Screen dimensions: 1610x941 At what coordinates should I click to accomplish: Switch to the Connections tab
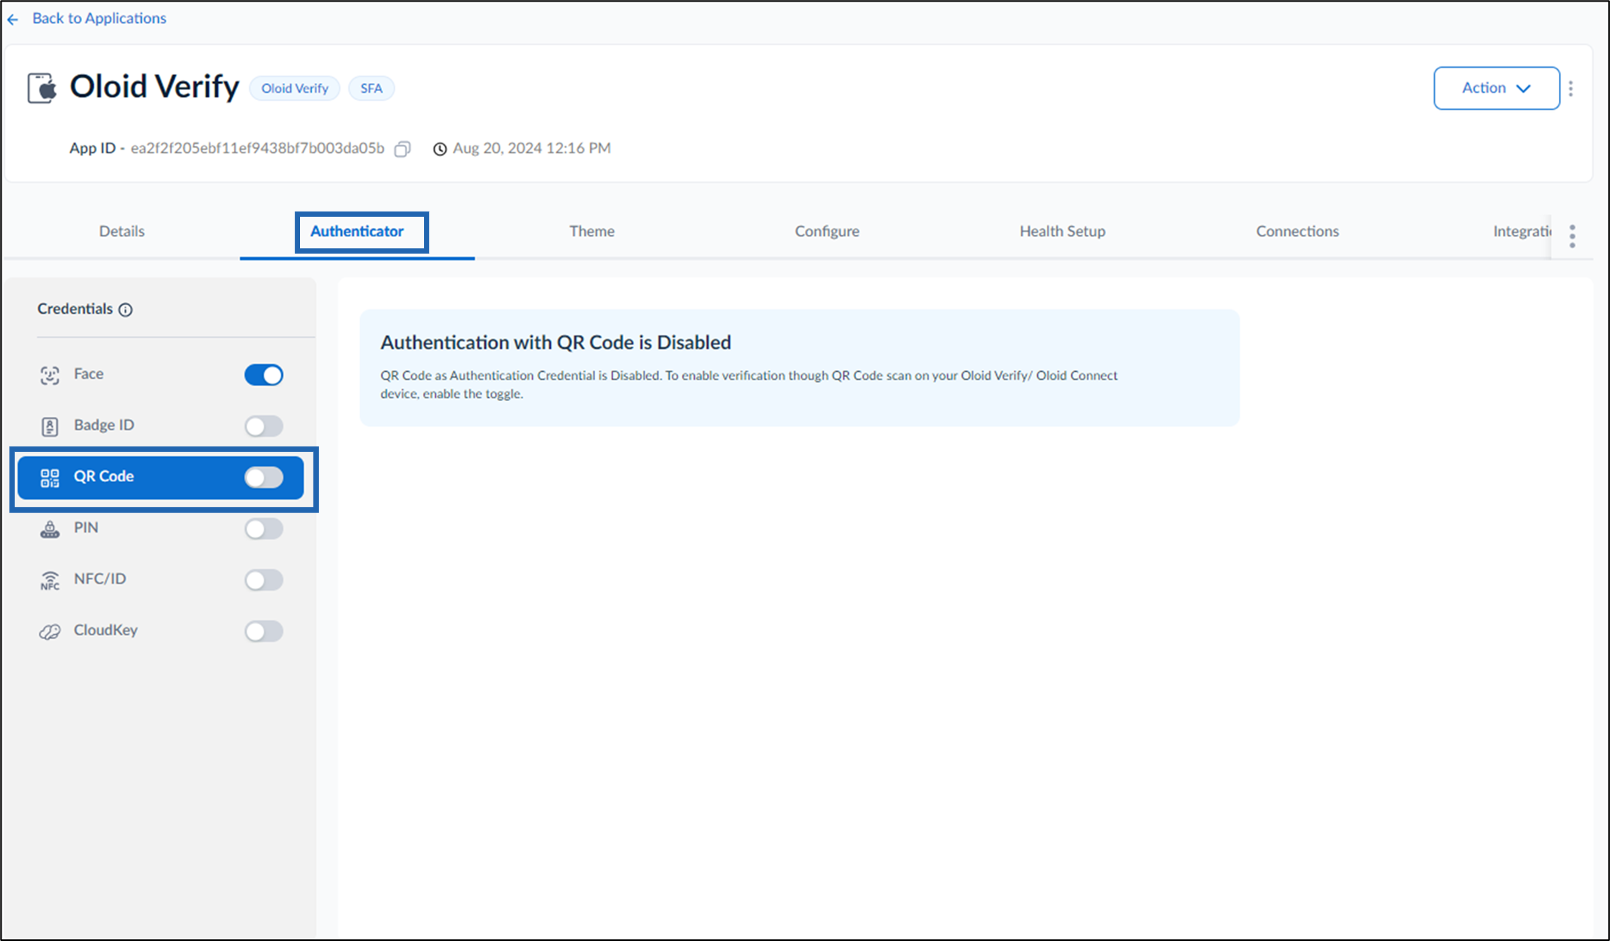click(x=1298, y=231)
